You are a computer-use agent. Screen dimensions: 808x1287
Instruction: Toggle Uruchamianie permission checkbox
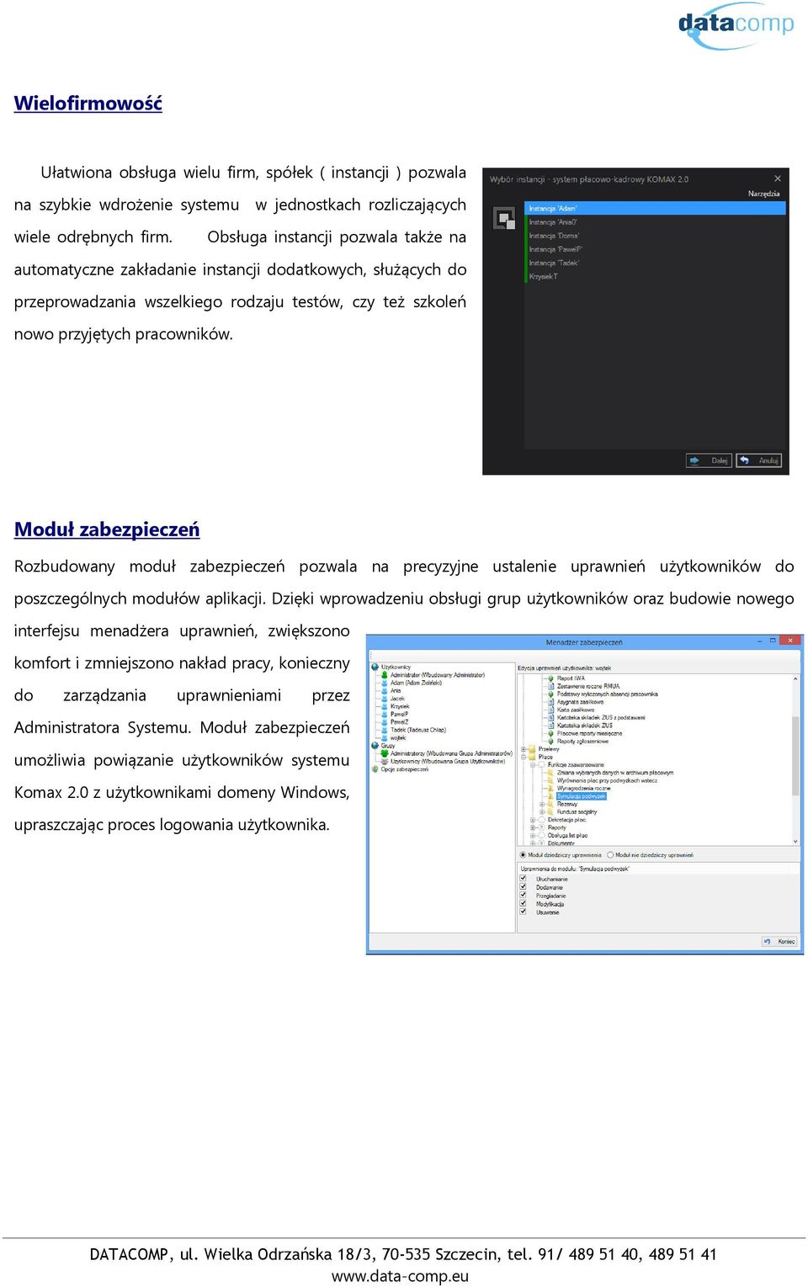(524, 878)
